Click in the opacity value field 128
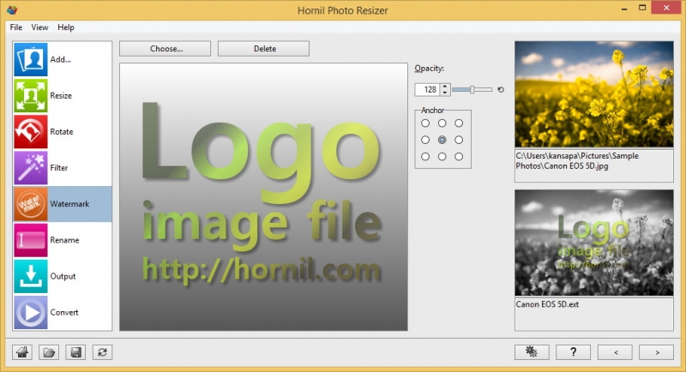The width and height of the screenshot is (686, 372). tap(428, 90)
